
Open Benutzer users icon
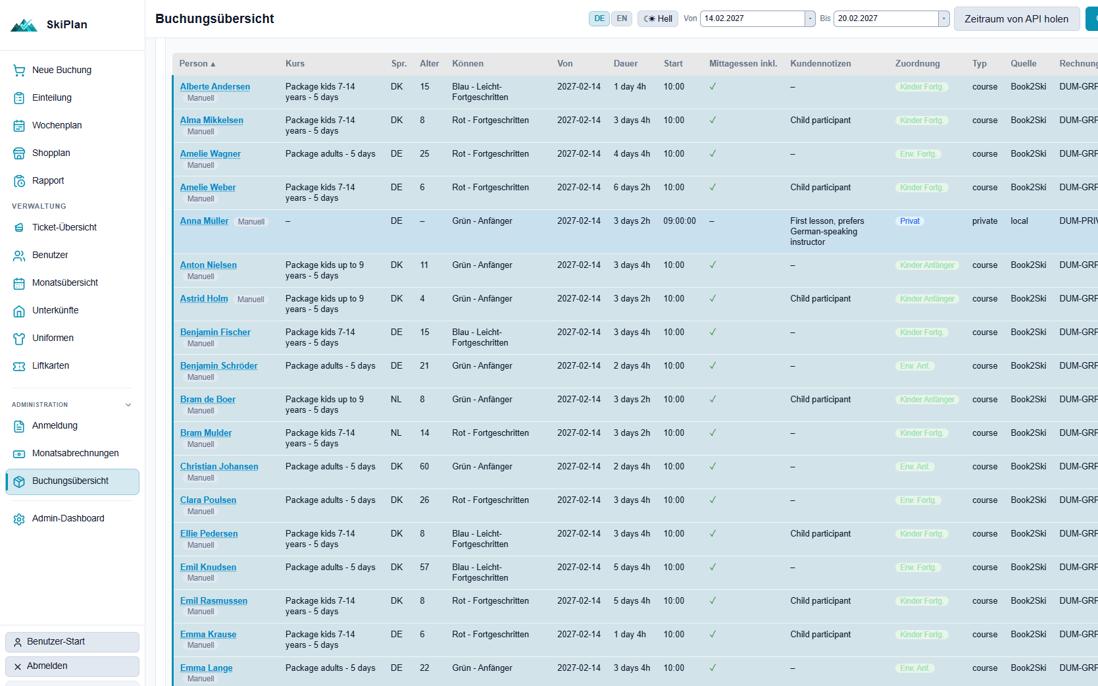click(x=19, y=255)
